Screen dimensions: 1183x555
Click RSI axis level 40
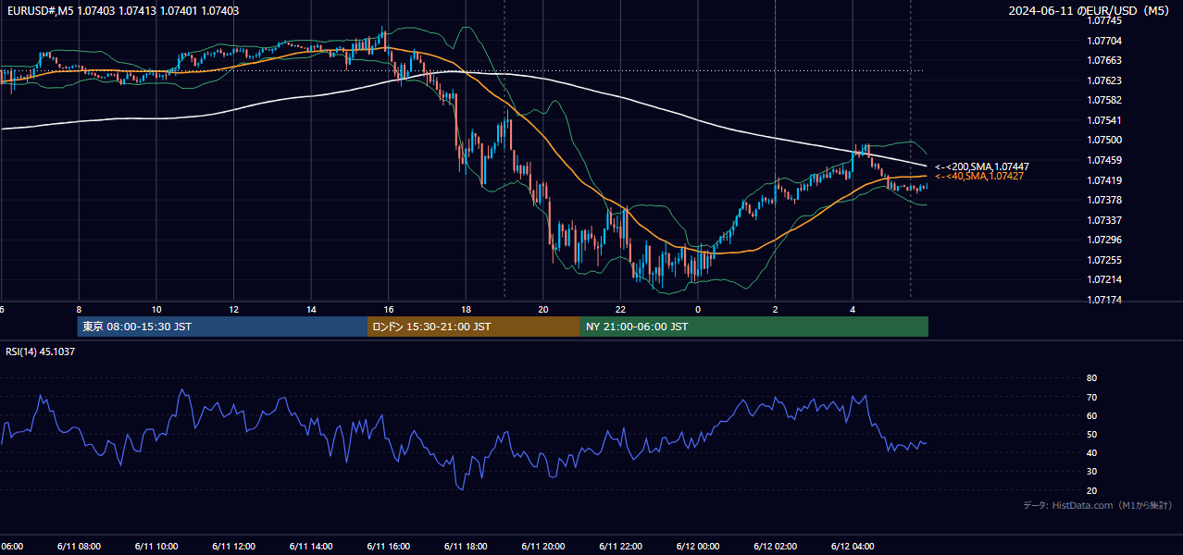coord(1091,452)
